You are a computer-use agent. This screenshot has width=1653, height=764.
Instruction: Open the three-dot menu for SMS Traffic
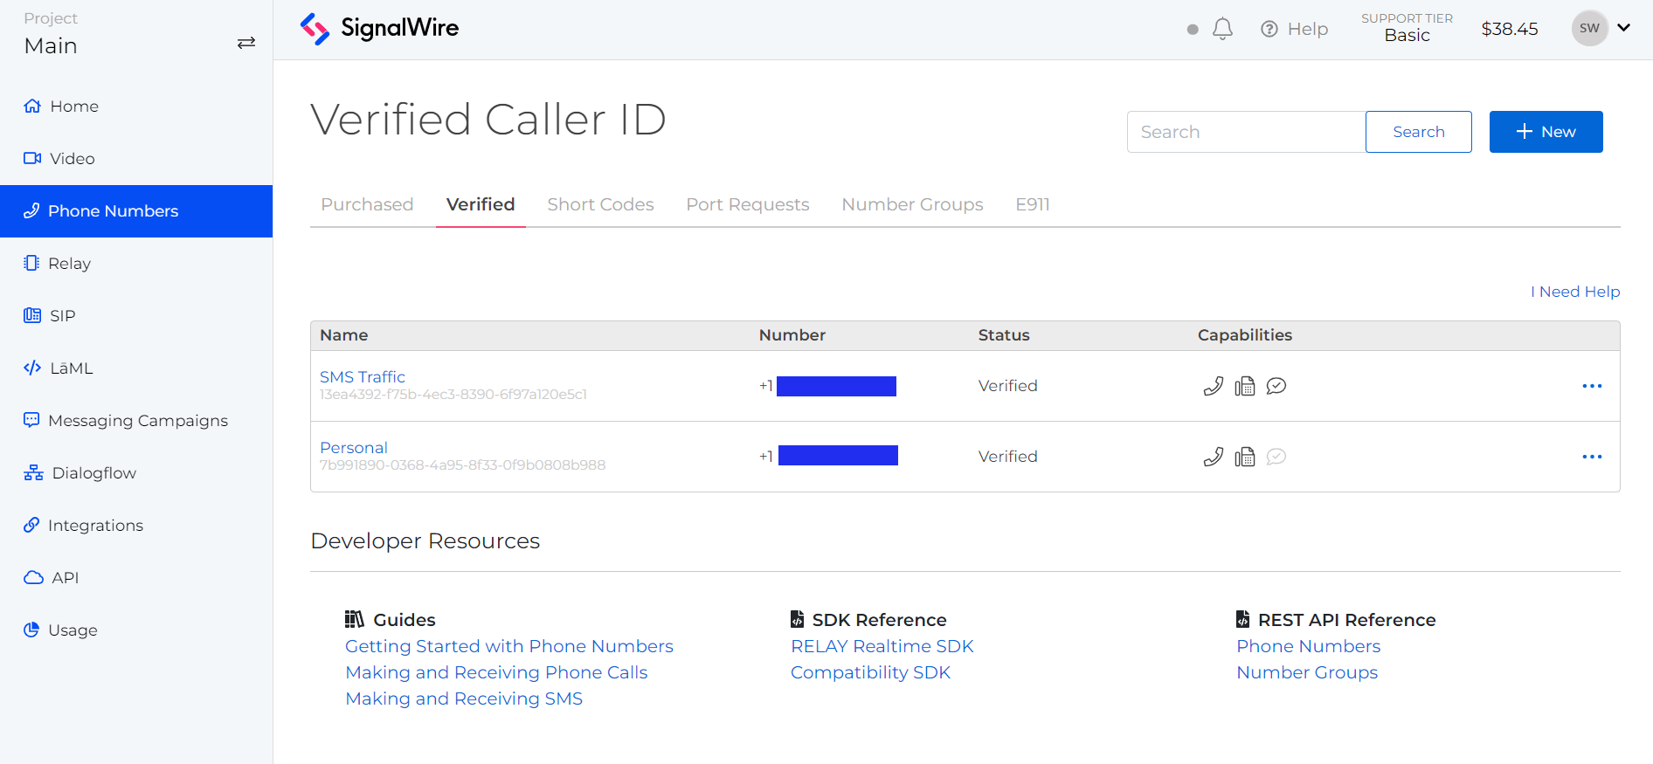(x=1591, y=386)
